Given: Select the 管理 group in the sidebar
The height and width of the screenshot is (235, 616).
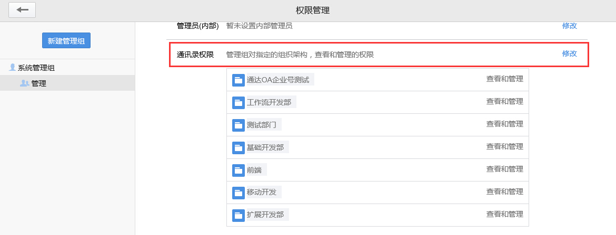Looking at the screenshot, I should point(39,83).
